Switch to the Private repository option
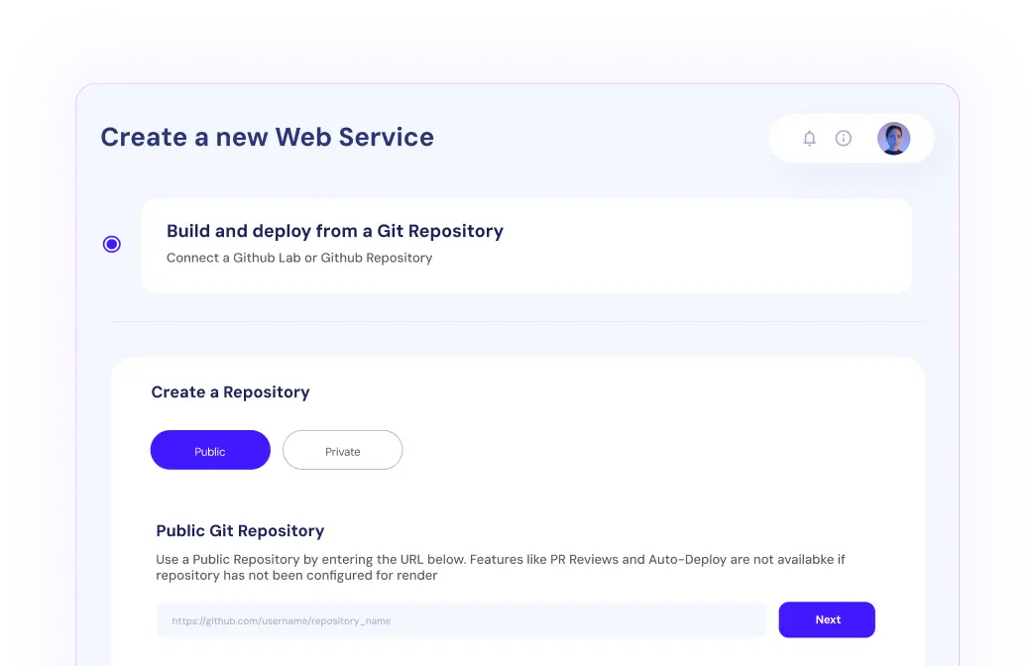Image resolution: width=1035 pixels, height=666 pixels. pos(342,450)
